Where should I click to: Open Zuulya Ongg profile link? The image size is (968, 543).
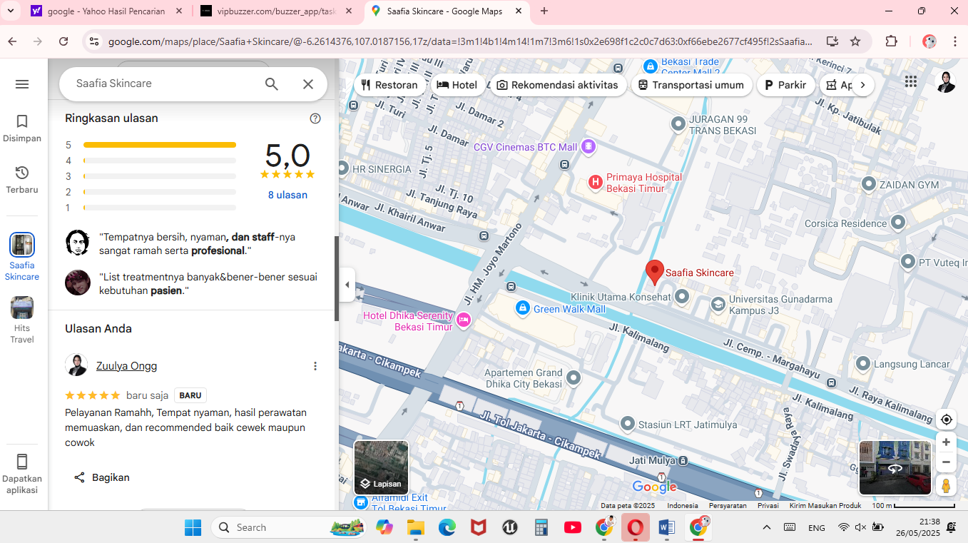[126, 366]
